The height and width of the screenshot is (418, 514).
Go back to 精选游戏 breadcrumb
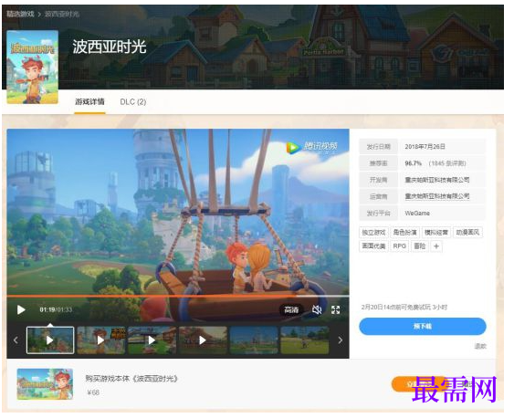(20, 14)
